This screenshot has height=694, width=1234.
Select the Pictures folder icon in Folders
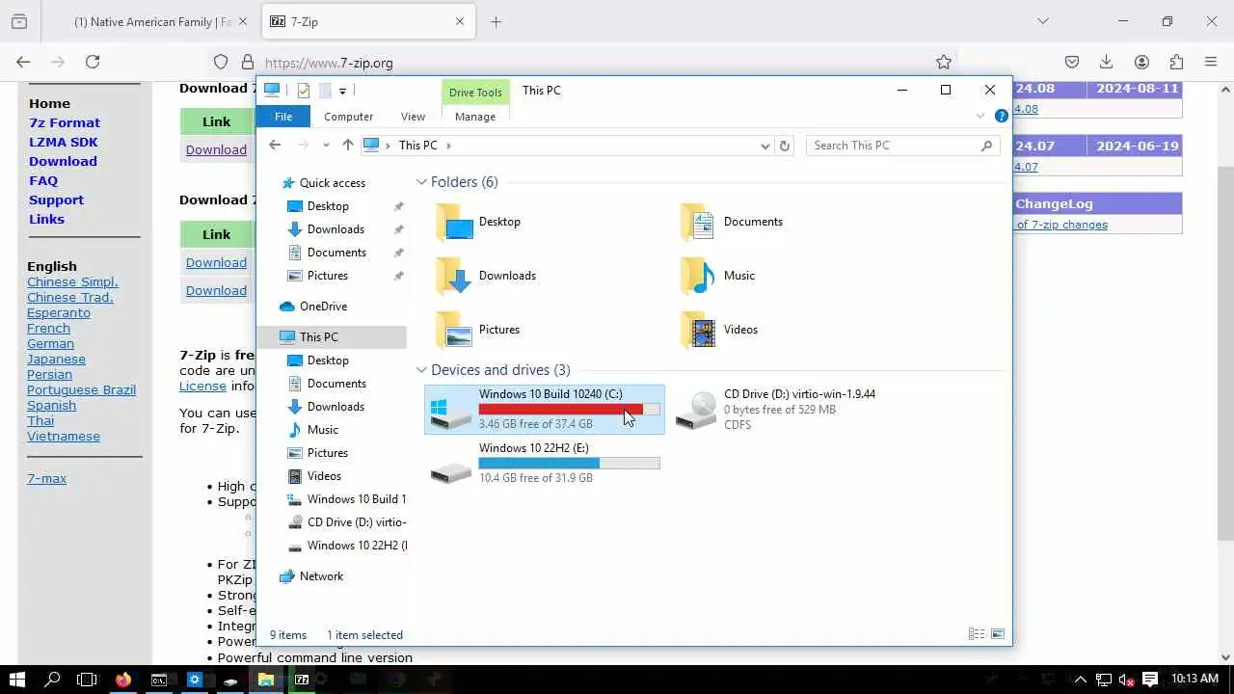(453, 330)
